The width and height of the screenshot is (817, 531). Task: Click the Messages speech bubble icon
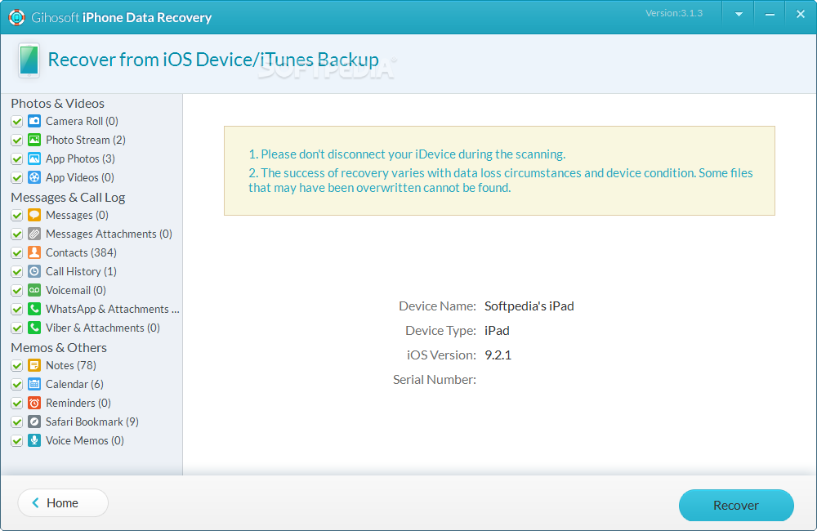click(x=34, y=215)
